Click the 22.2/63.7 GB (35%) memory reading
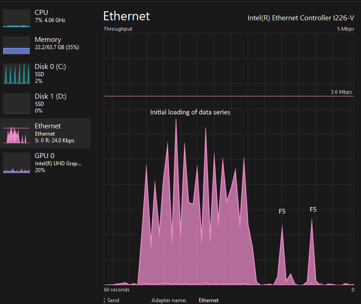The height and width of the screenshot is (304, 361). [x=57, y=47]
